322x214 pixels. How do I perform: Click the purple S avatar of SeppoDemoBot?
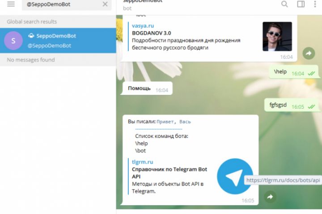13,41
